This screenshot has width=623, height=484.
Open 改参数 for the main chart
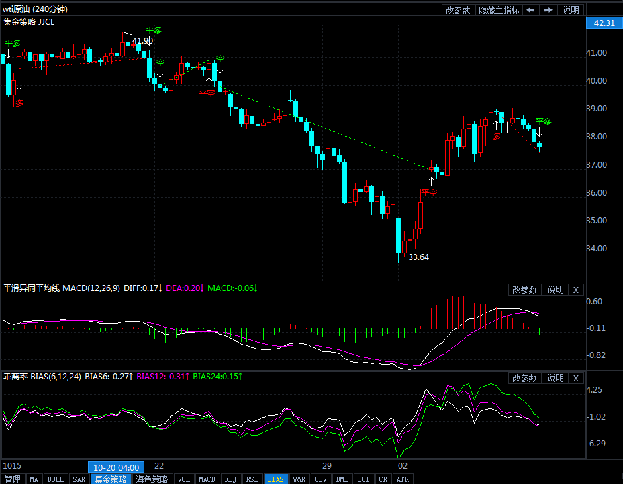point(458,10)
